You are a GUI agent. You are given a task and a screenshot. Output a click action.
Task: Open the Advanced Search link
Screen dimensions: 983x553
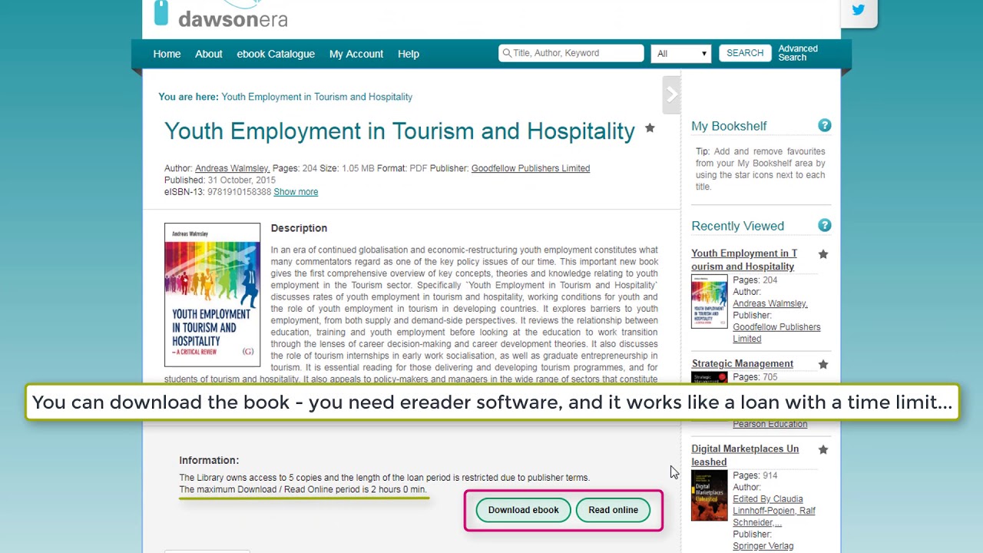point(798,53)
